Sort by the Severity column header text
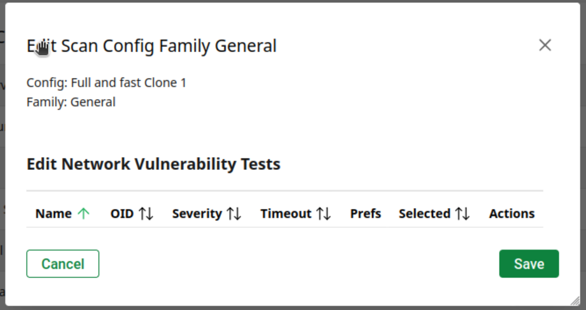Screen dimensions: 586x310 pos(197,214)
